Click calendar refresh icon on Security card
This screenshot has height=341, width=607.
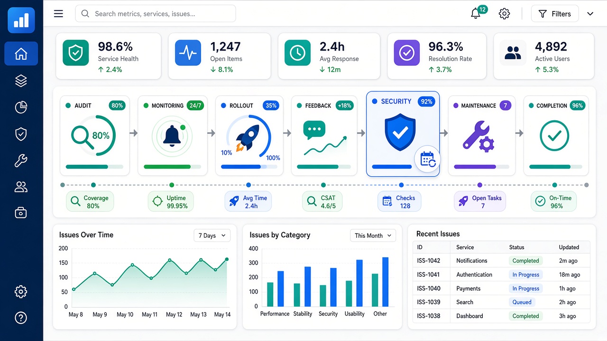coord(428,159)
